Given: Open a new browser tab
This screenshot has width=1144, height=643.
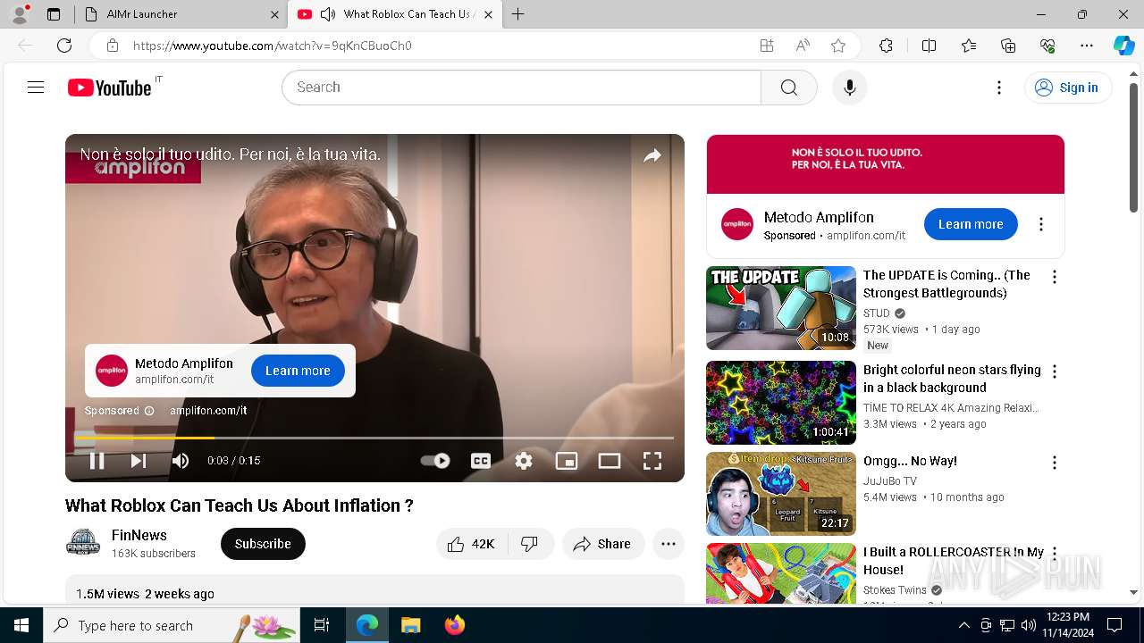Looking at the screenshot, I should click(518, 14).
